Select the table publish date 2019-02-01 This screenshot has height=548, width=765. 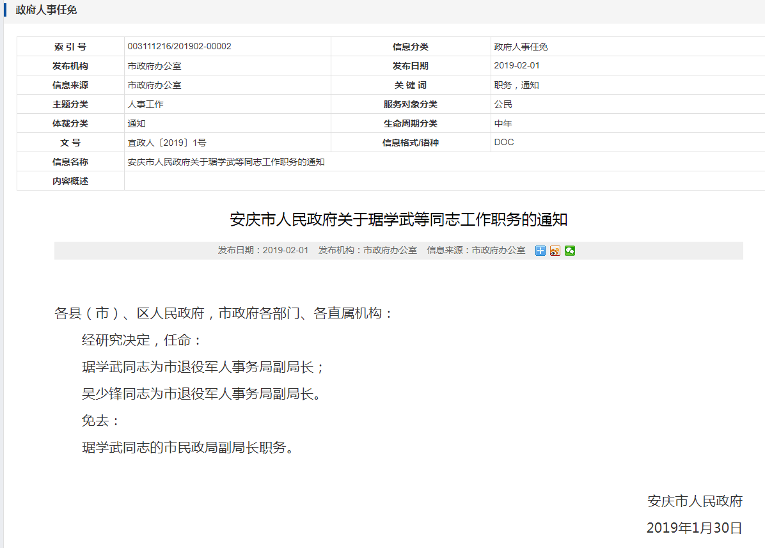coord(517,65)
